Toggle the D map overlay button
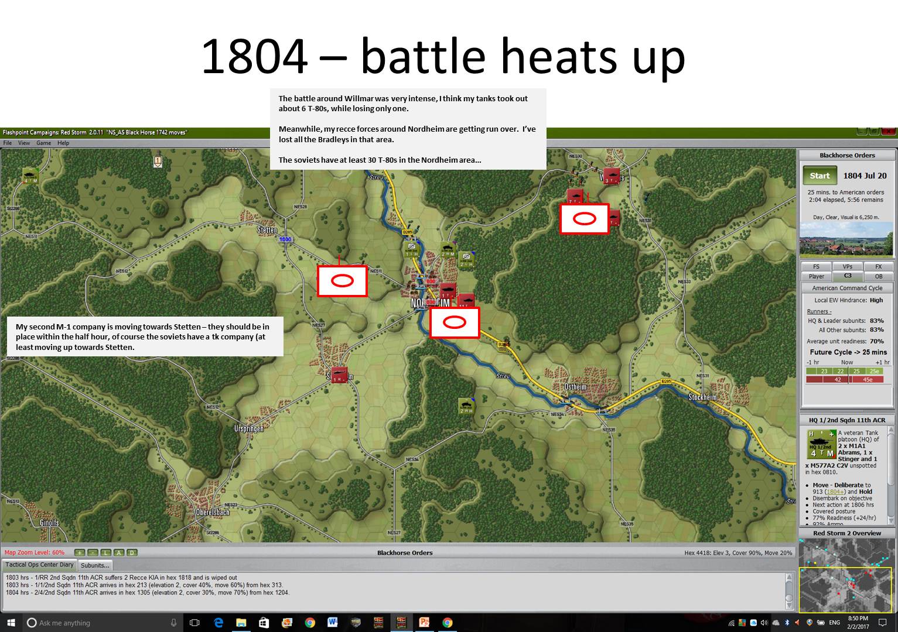This screenshot has height=632, width=898. coord(132,552)
